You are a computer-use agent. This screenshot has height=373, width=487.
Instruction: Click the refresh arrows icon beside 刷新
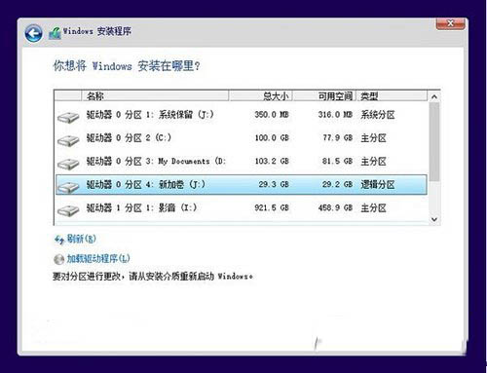coord(59,240)
